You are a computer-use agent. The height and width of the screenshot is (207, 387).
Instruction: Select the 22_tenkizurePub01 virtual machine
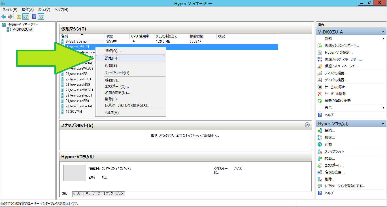tap(79, 95)
